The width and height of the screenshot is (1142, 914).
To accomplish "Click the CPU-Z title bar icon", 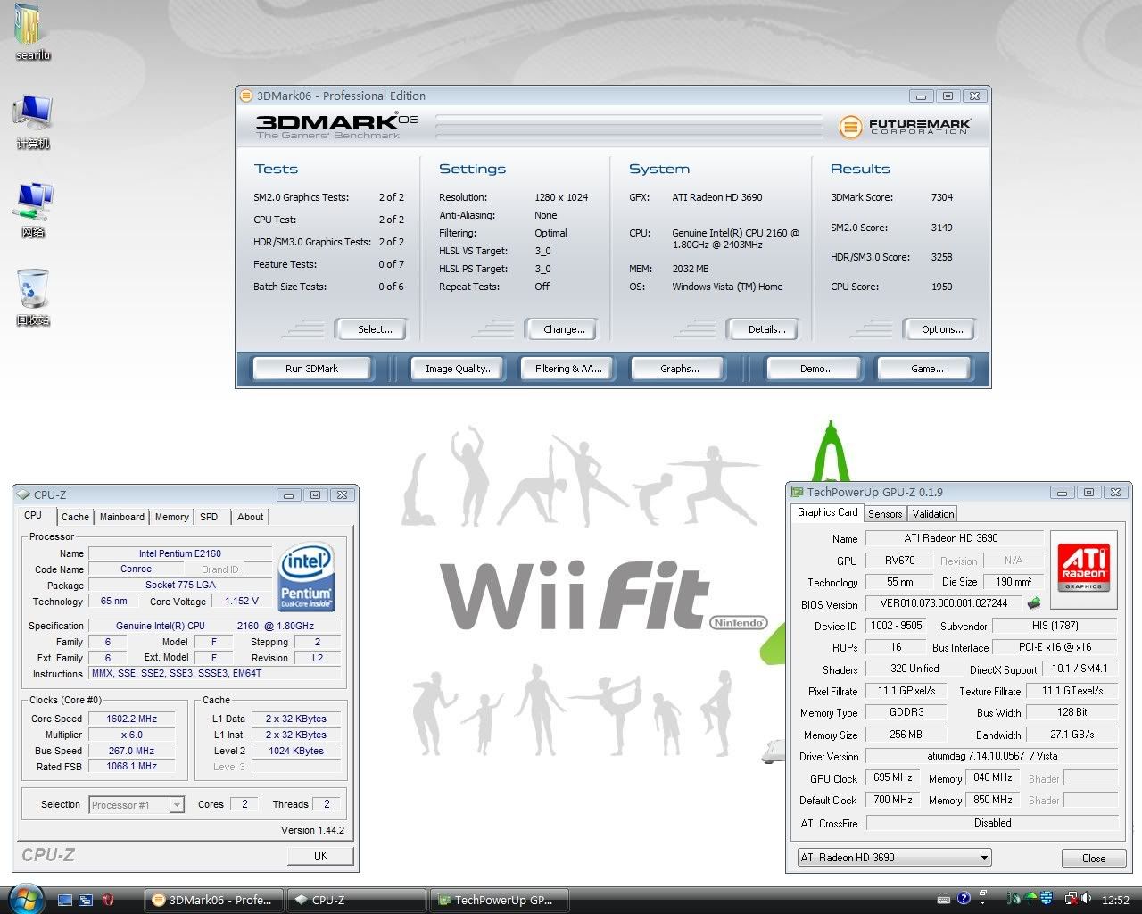I will pos(23,494).
